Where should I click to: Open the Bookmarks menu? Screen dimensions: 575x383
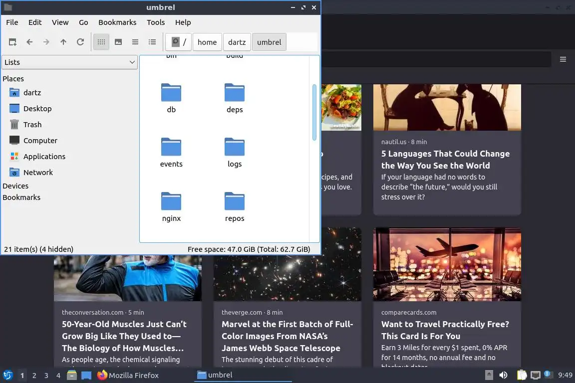point(117,22)
